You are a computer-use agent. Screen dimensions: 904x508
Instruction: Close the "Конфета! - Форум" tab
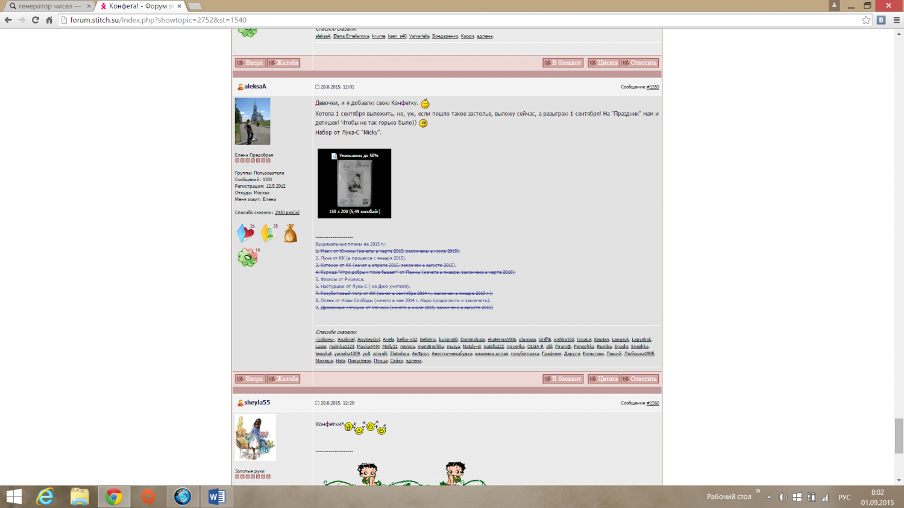[x=179, y=6]
